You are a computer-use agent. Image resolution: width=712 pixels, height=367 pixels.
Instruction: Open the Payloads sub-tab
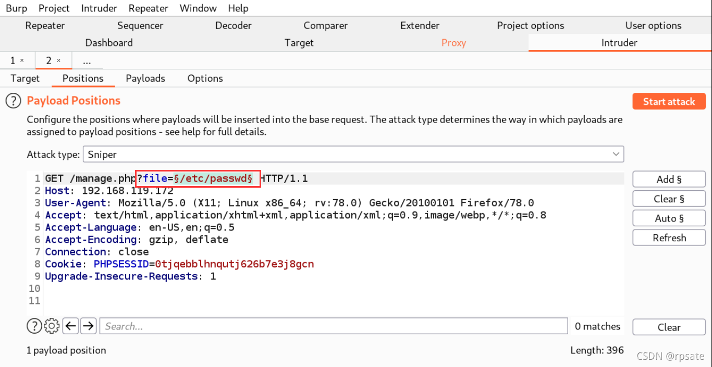(145, 78)
